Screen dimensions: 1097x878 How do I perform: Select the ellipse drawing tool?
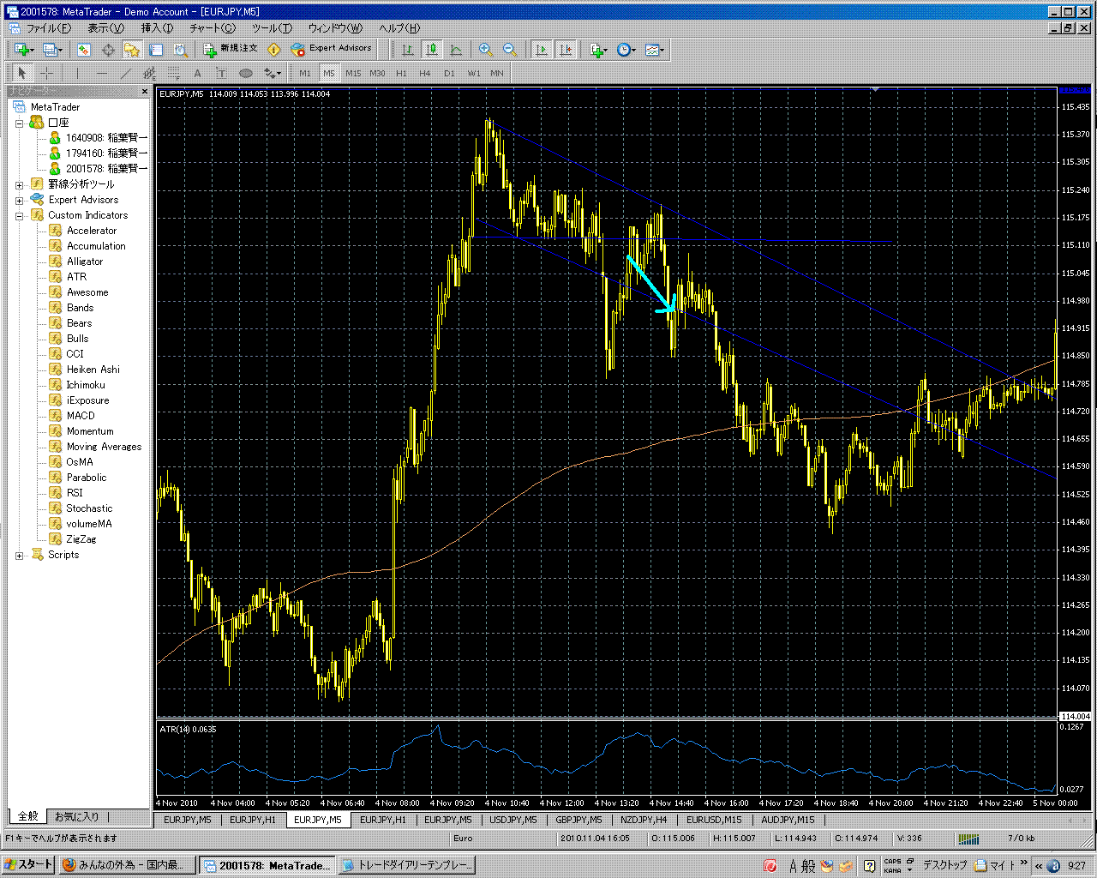246,73
